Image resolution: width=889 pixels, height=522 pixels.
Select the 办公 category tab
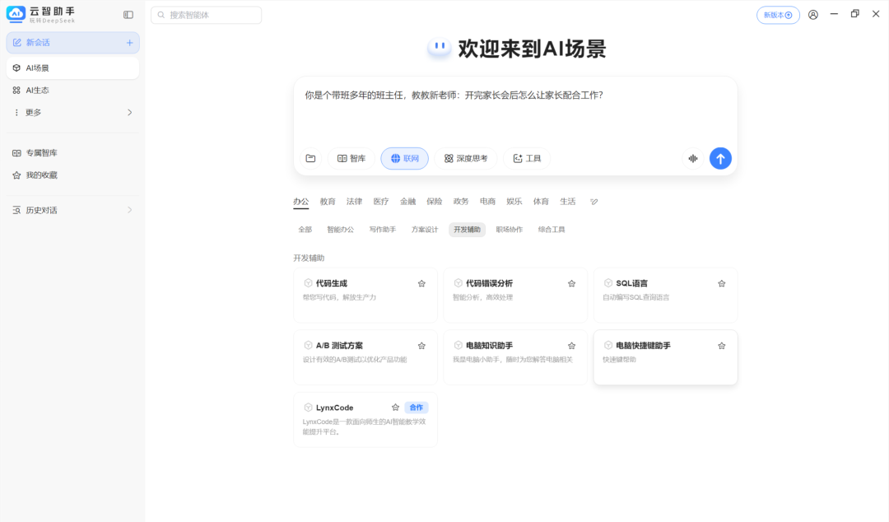point(301,202)
